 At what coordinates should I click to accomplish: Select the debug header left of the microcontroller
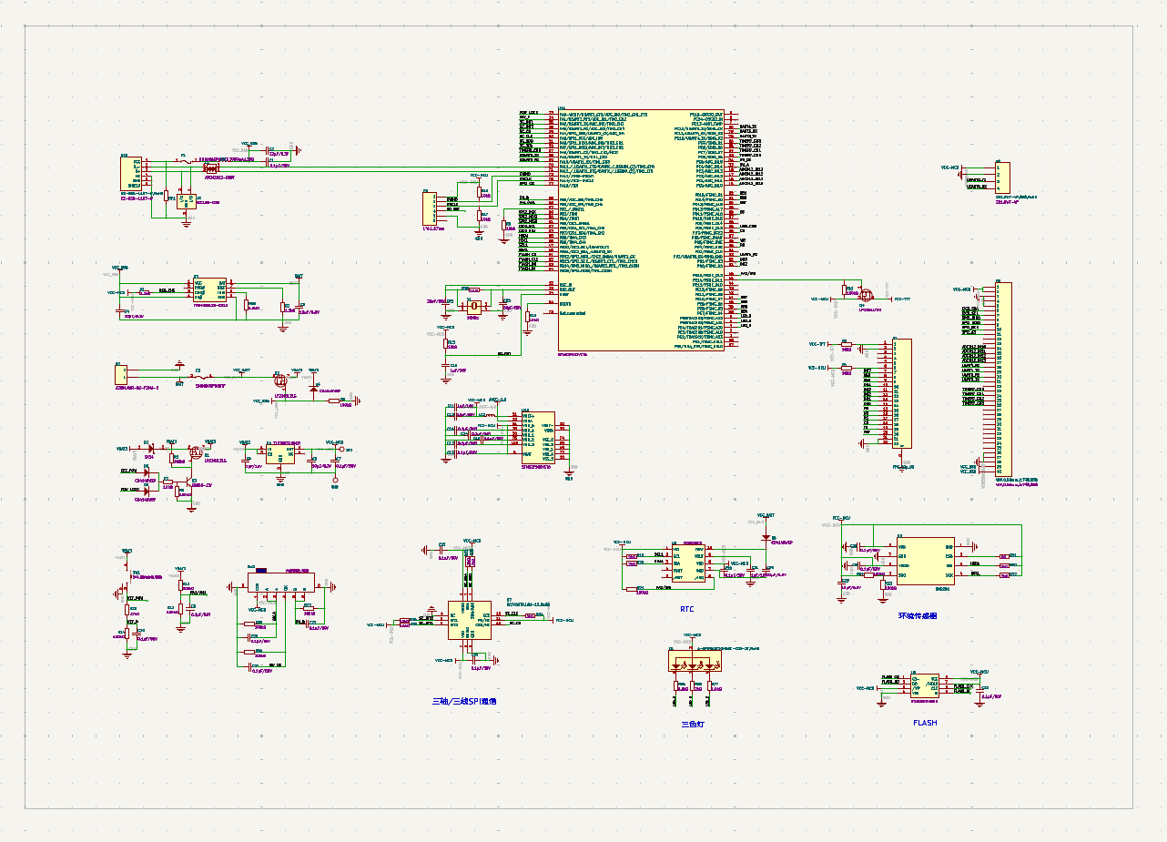click(x=429, y=208)
